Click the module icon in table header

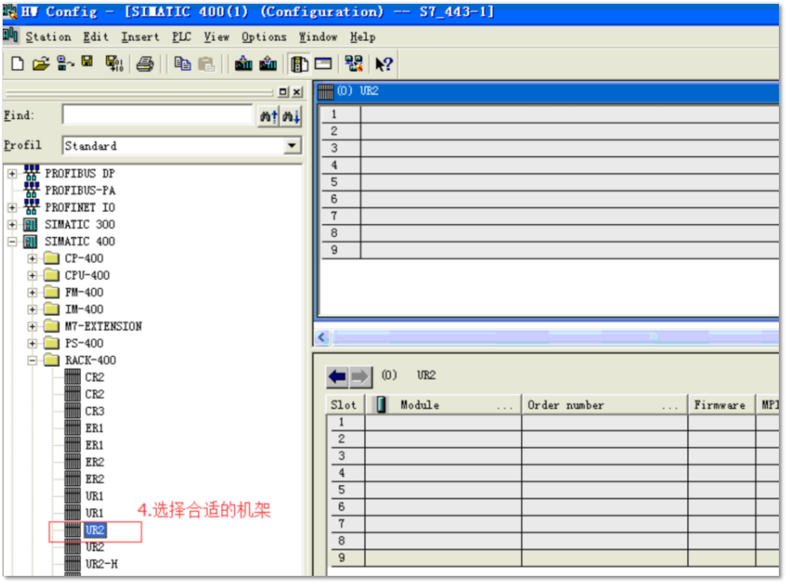click(x=382, y=405)
